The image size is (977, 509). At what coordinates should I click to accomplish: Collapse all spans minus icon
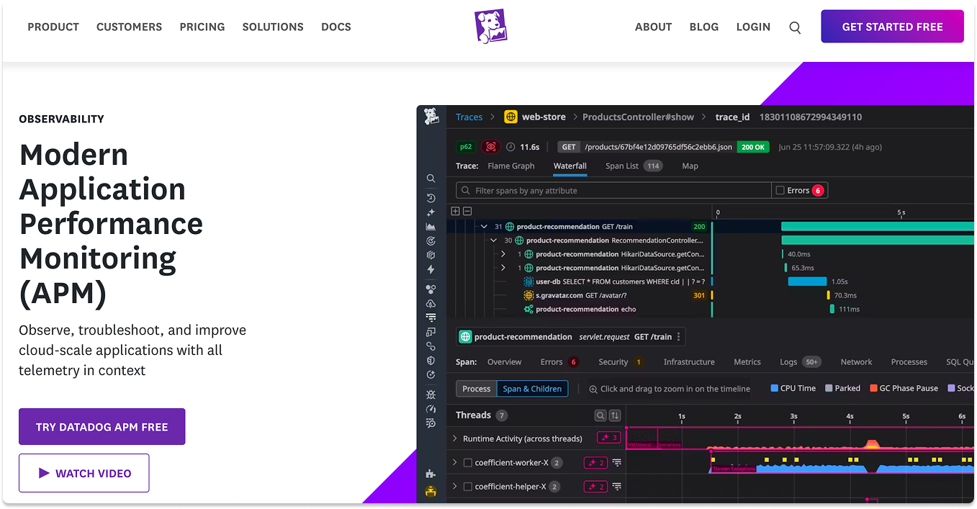(467, 211)
